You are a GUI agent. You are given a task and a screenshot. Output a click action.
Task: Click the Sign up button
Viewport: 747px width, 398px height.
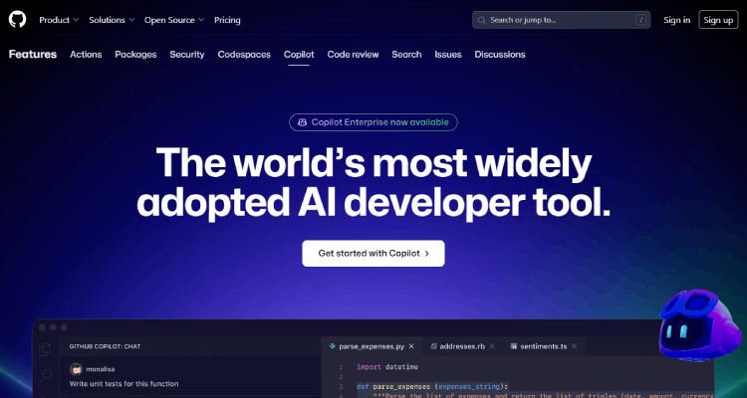[x=718, y=20]
